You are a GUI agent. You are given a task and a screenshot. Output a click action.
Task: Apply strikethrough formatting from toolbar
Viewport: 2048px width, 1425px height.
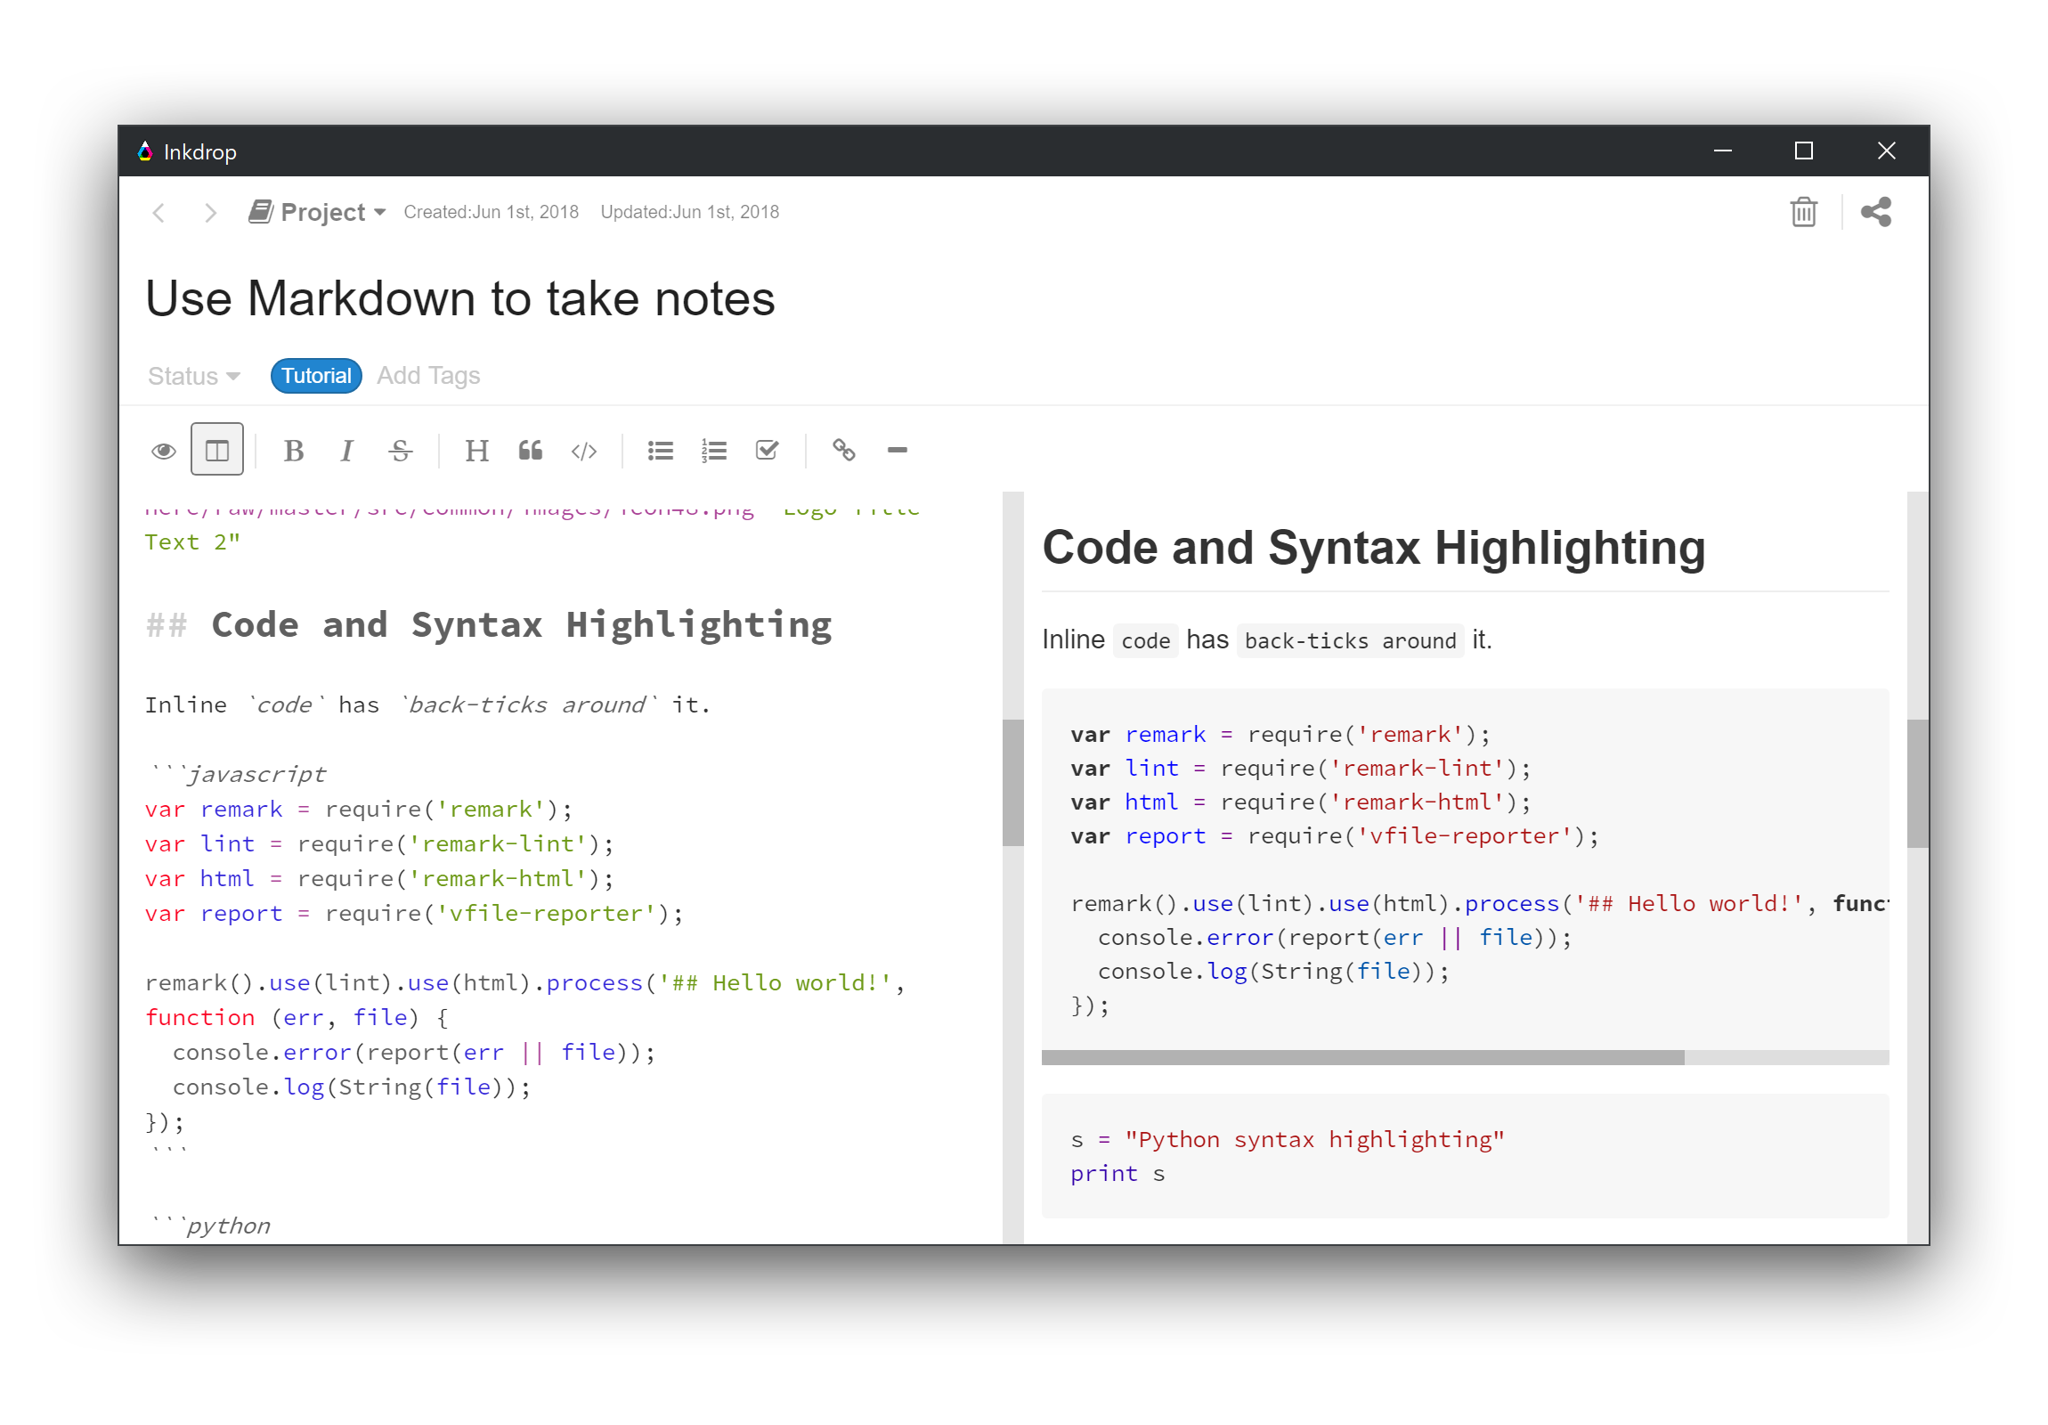pos(401,451)
